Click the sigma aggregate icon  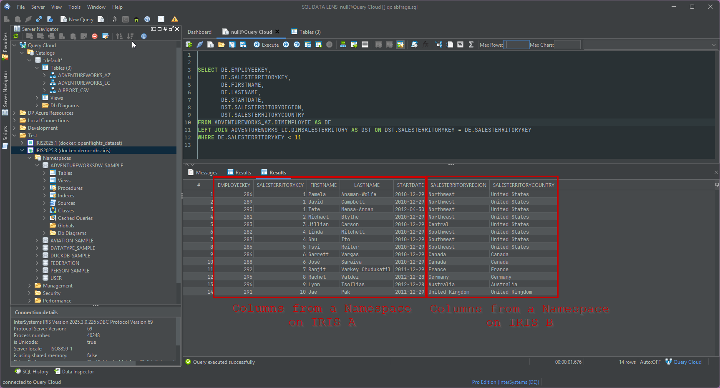coord(471,45)
